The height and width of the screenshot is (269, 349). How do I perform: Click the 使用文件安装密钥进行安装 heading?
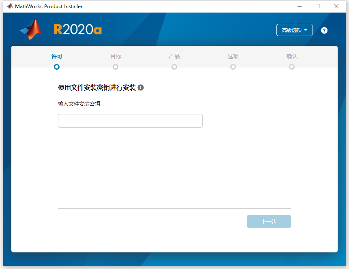coord(97,88)
